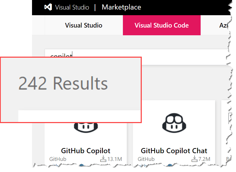236x172 pixels.
Task: Select the Visual Studio Code tab
Action: click(162, 25)
